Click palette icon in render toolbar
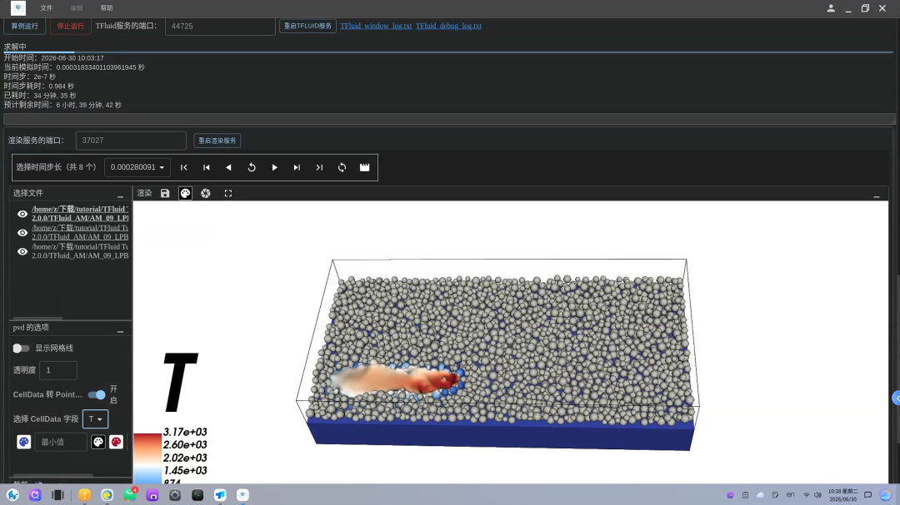Viewport: 900px width, 505px height. (185, 193)
